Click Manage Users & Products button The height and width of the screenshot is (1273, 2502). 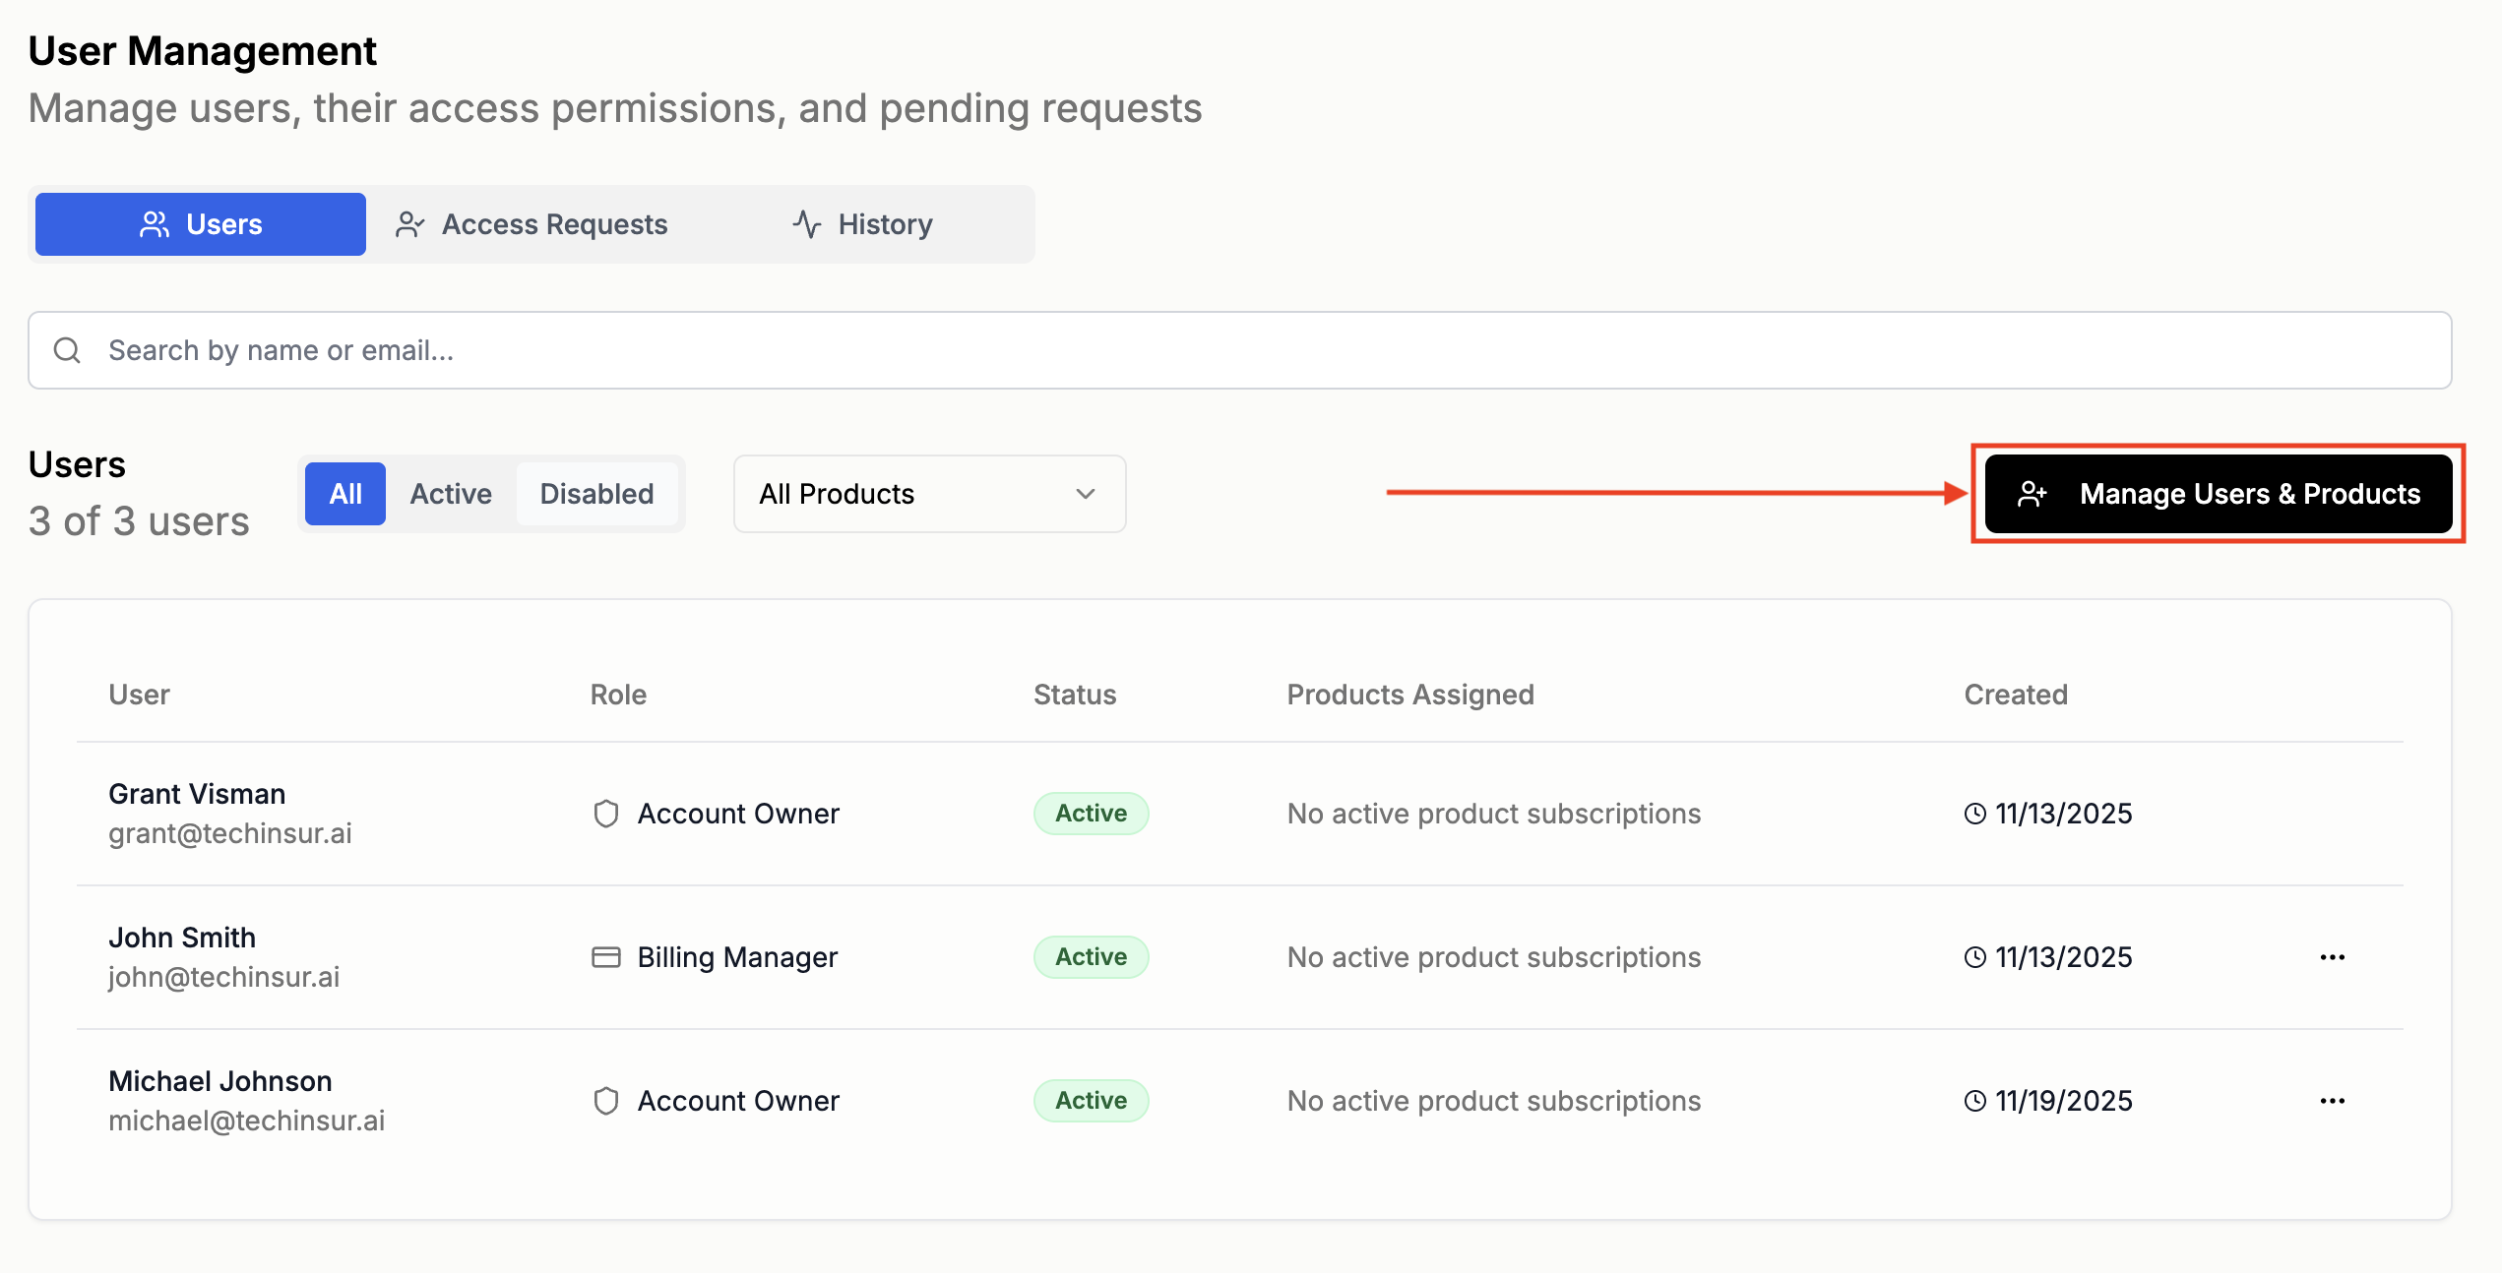click(2218, 494)
